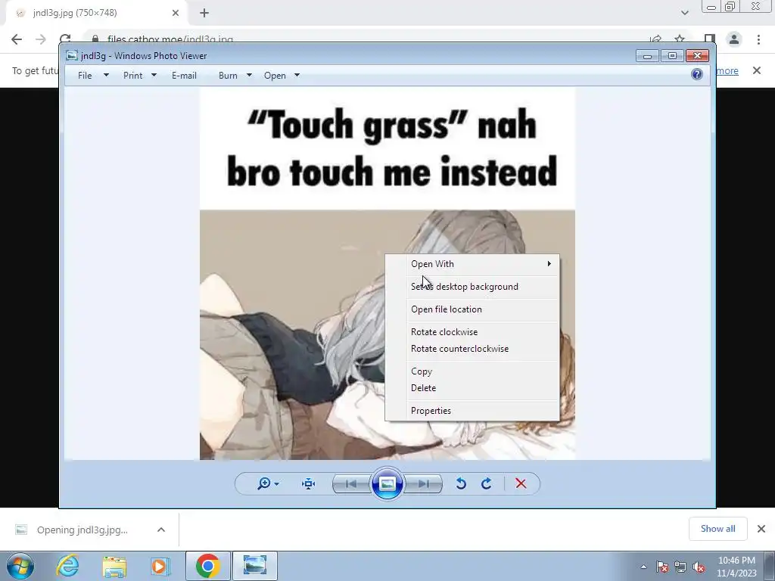Start the slide show

[387, 483]
